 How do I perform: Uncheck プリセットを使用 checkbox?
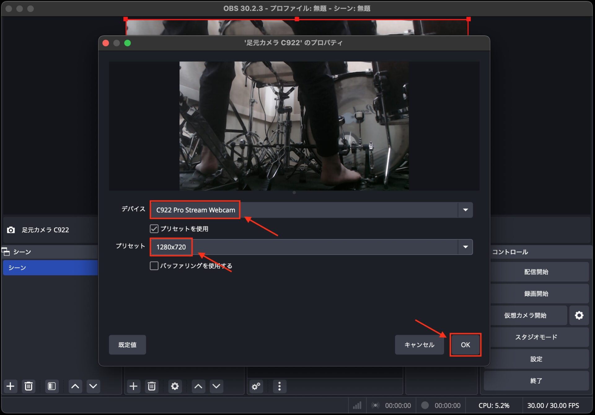point(154,229)
